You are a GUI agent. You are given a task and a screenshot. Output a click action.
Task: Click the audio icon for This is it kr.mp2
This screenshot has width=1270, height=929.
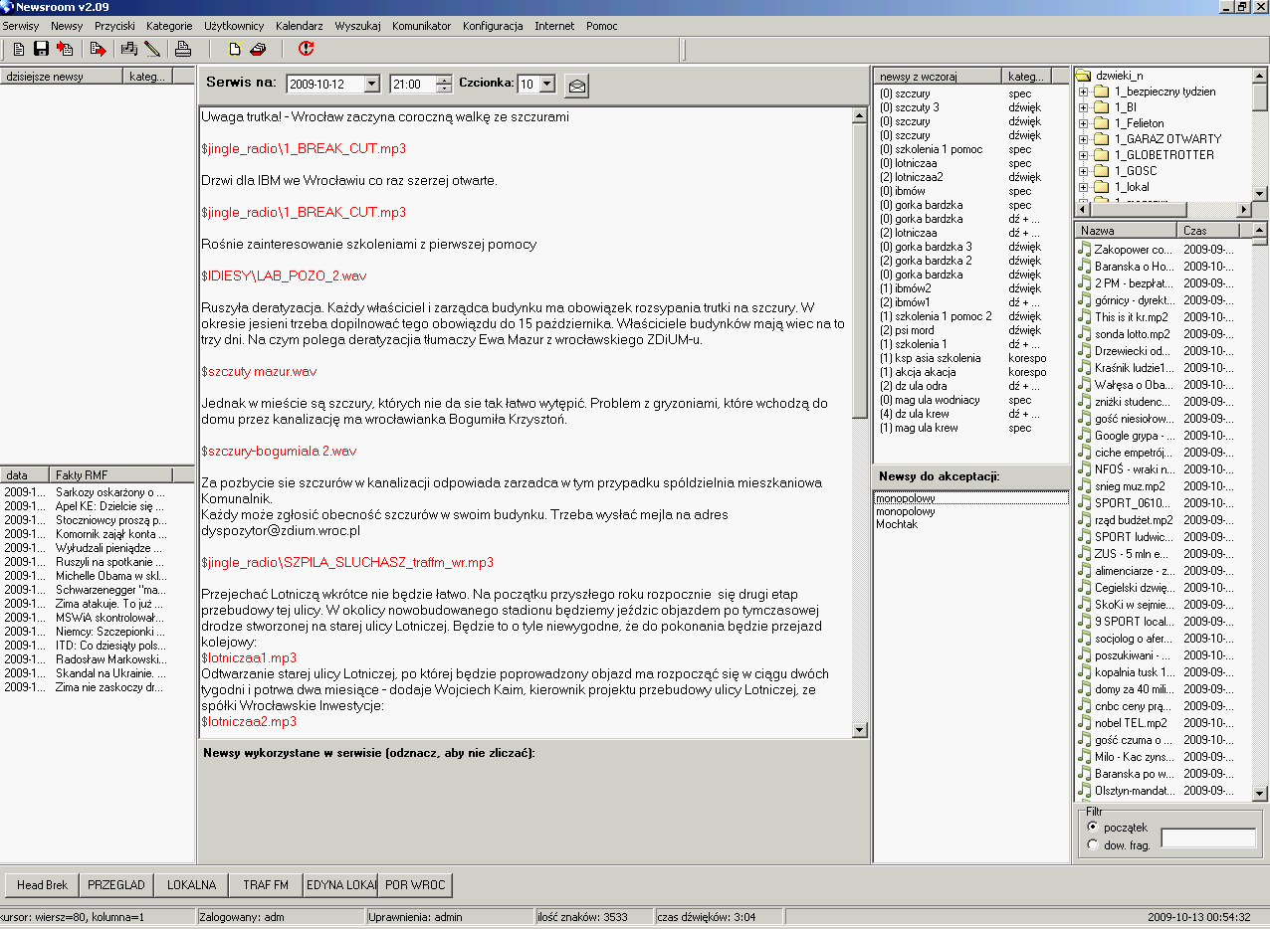1085,317
